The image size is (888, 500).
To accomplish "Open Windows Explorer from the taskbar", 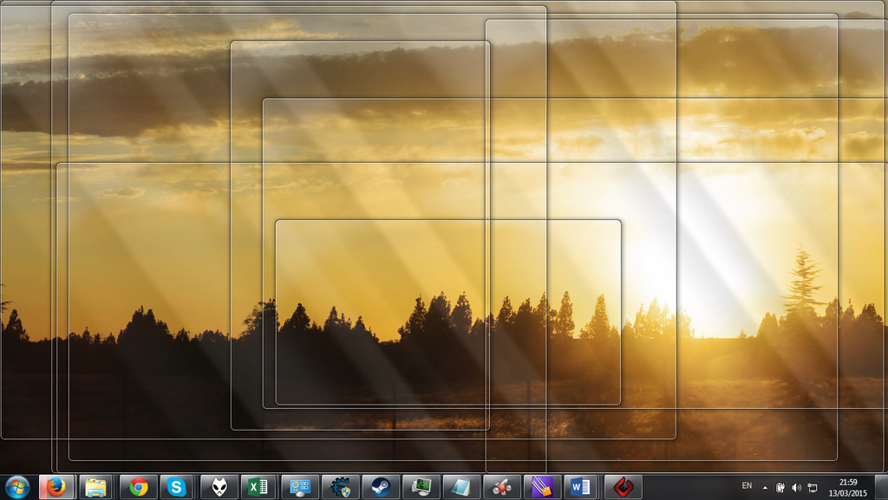I will pos(95,487).
